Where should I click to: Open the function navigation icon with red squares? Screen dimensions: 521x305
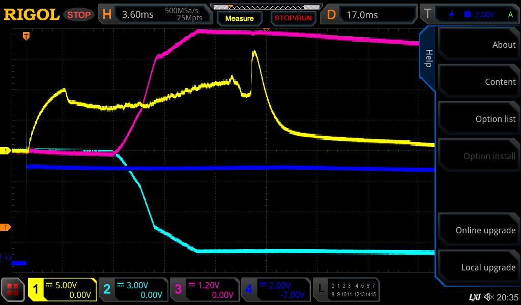click(13, 290)
